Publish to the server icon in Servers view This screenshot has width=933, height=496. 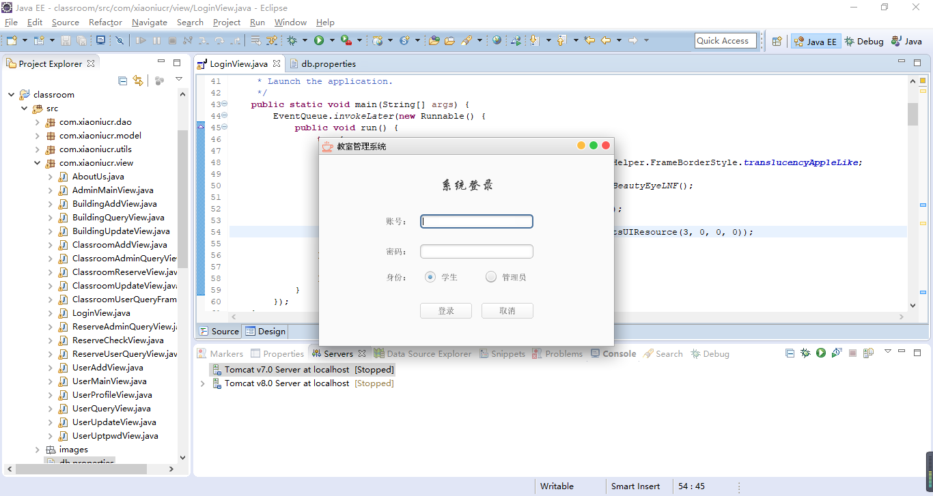pos(868,353)
